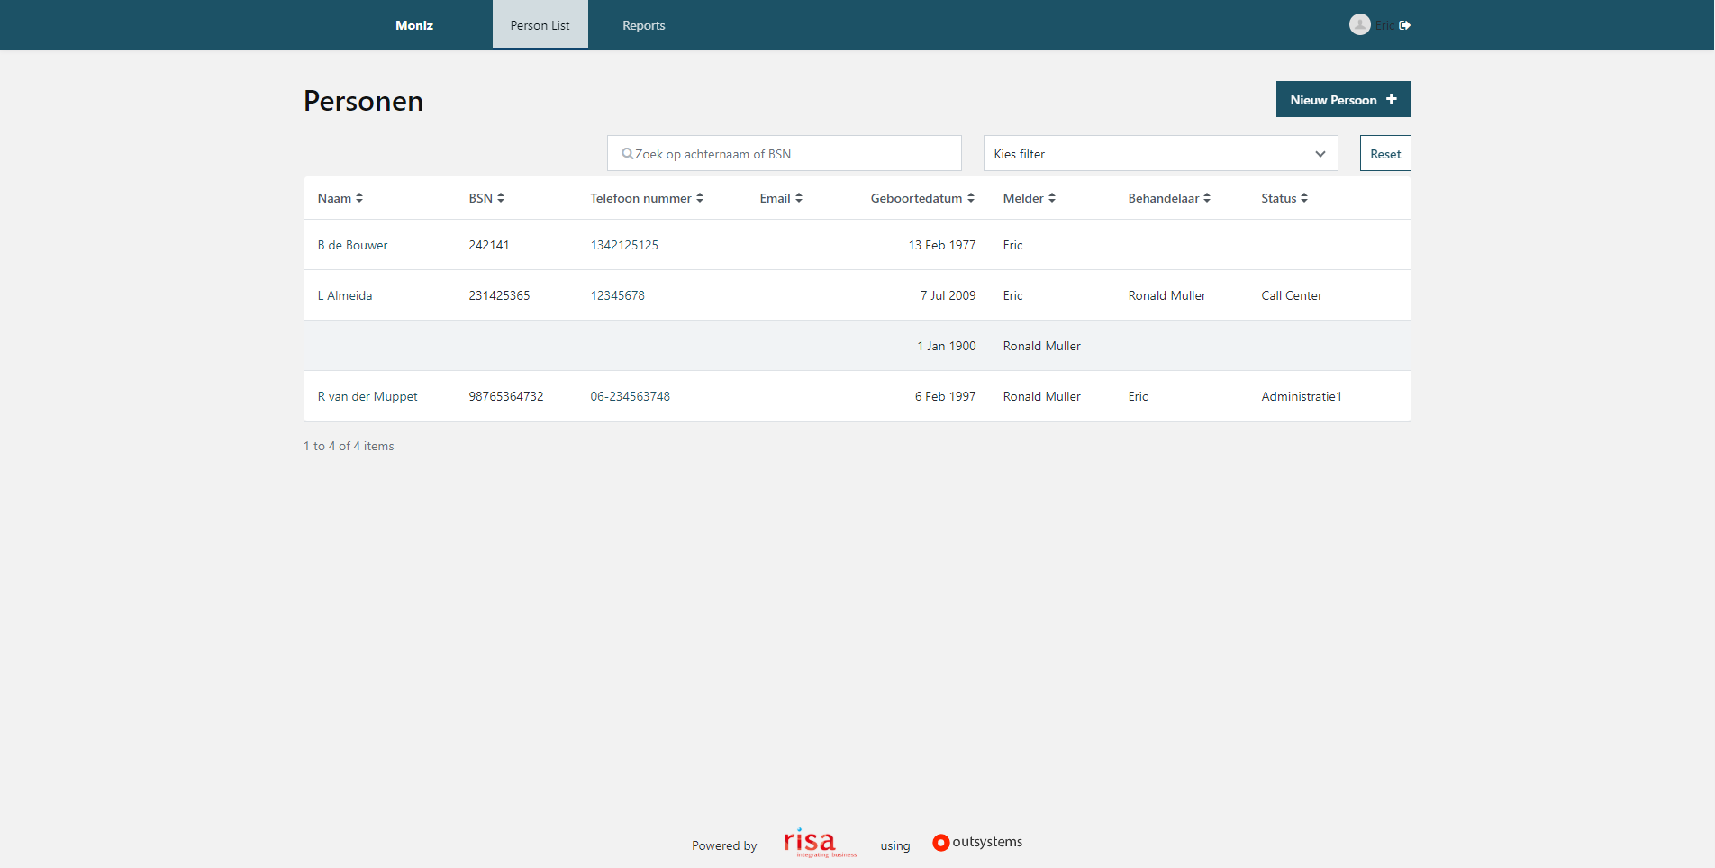
Task: Click Behandelaar Ronald Muller in Almeida row
Action: [1167, 295]
